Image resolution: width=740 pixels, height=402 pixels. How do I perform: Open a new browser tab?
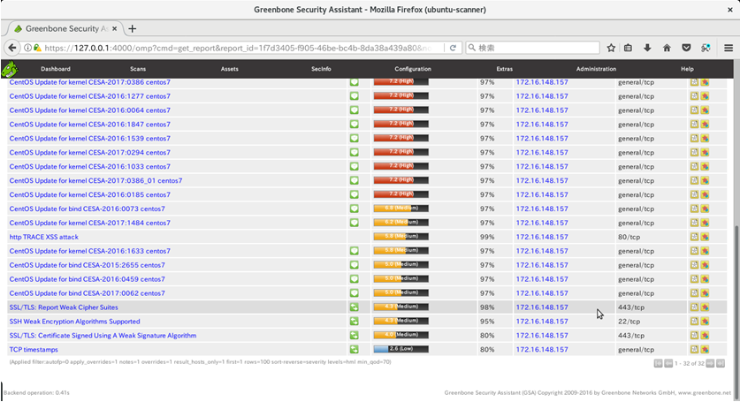click(132, 29)
